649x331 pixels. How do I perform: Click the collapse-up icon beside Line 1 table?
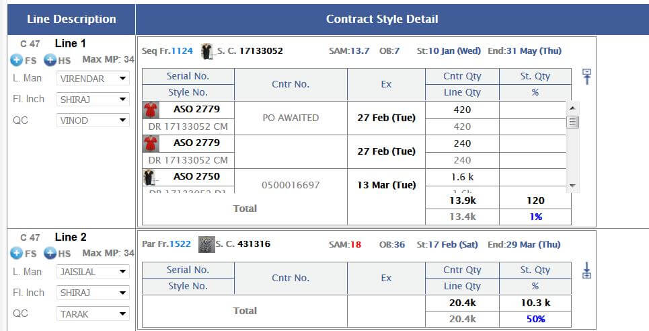tap(586, 77)
